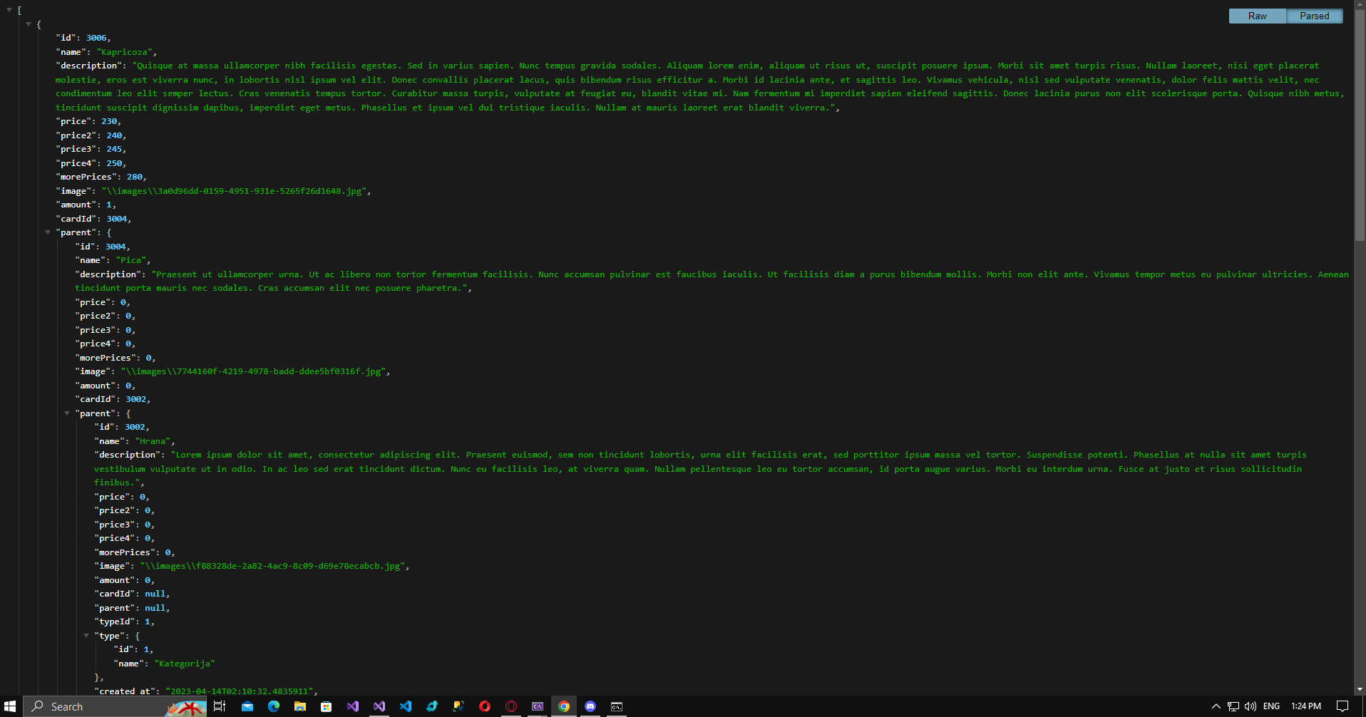The height and width of the screenshot is (717, 1366).
Task: Click the "Hrana" name value
Action: pyautogui.click(x=153, y=441)
